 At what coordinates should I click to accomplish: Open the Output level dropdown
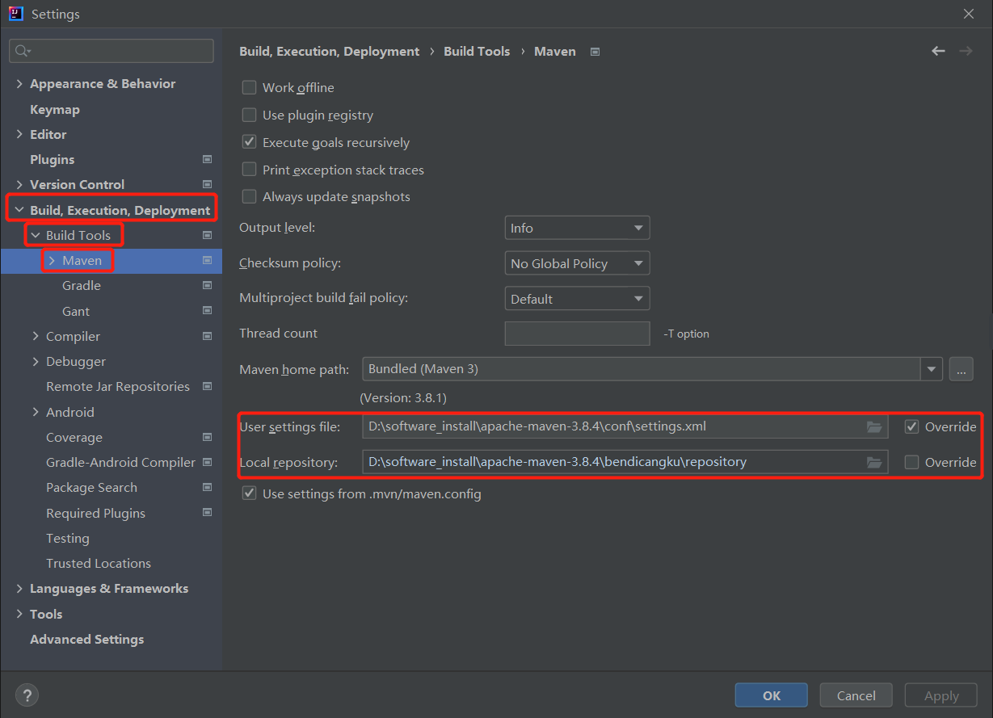(577, 229)
